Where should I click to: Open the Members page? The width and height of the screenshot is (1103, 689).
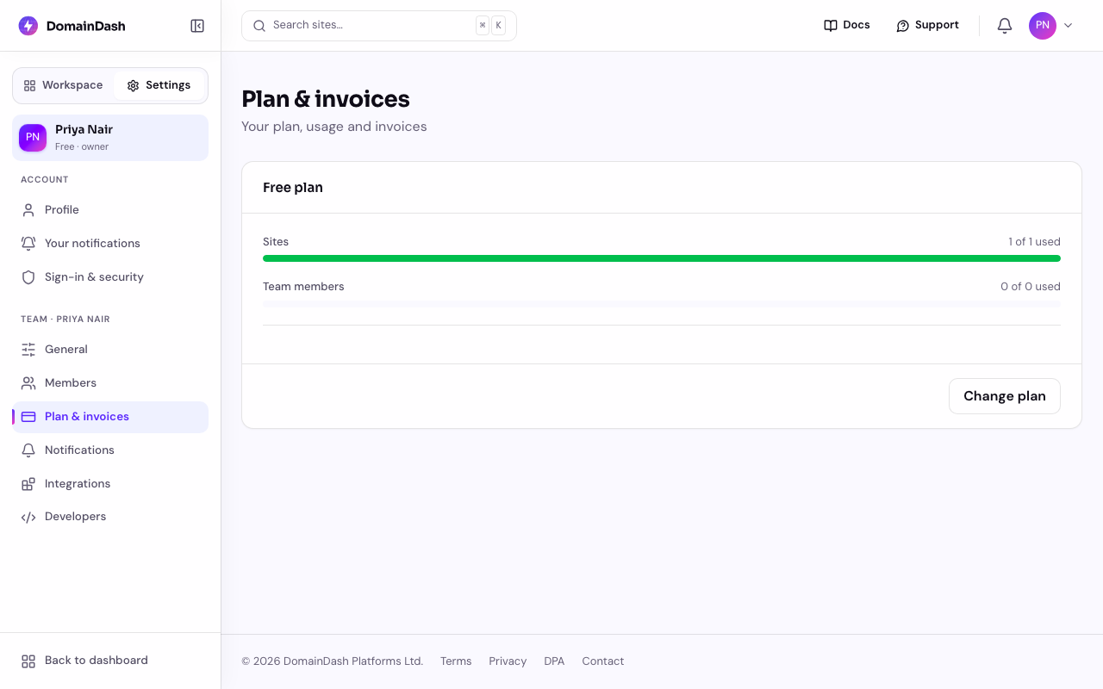click(110, 383)
